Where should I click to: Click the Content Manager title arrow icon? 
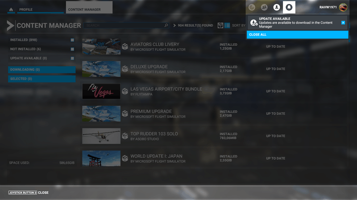pos(10,25)
